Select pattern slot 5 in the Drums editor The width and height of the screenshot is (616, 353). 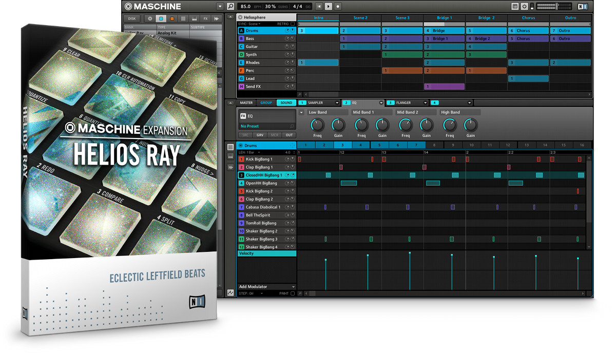click(x=379, y=145)
